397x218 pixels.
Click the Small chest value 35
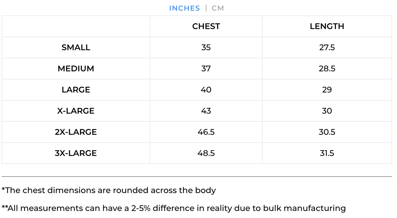(x=206, y=47)
